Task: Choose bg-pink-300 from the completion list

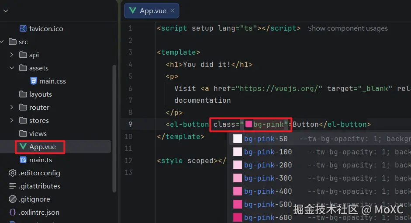Action: tap(320, 178)
